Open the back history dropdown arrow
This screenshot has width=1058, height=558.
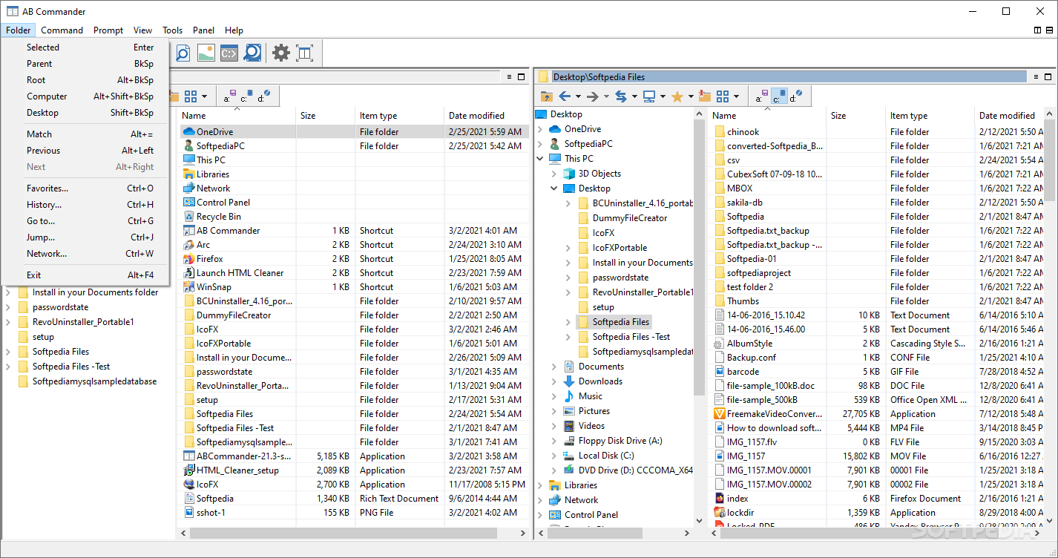[578, 96]
